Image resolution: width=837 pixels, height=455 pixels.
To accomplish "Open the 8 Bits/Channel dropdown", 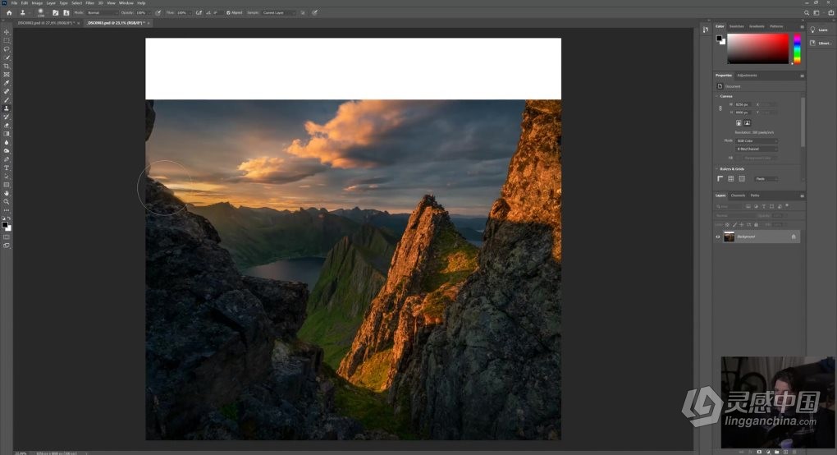I will [x=757, y=149].
